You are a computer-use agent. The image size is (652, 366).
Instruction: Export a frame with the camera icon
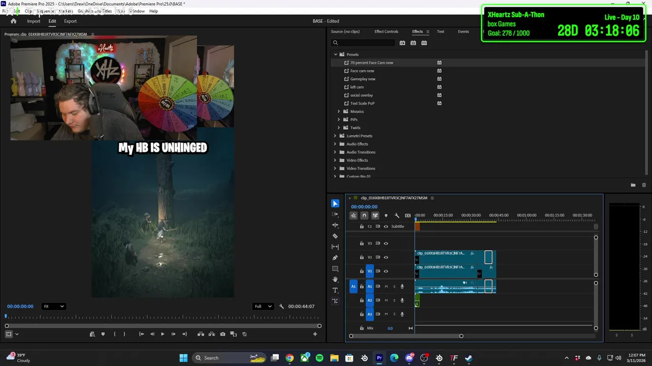(x=223, y=334)
